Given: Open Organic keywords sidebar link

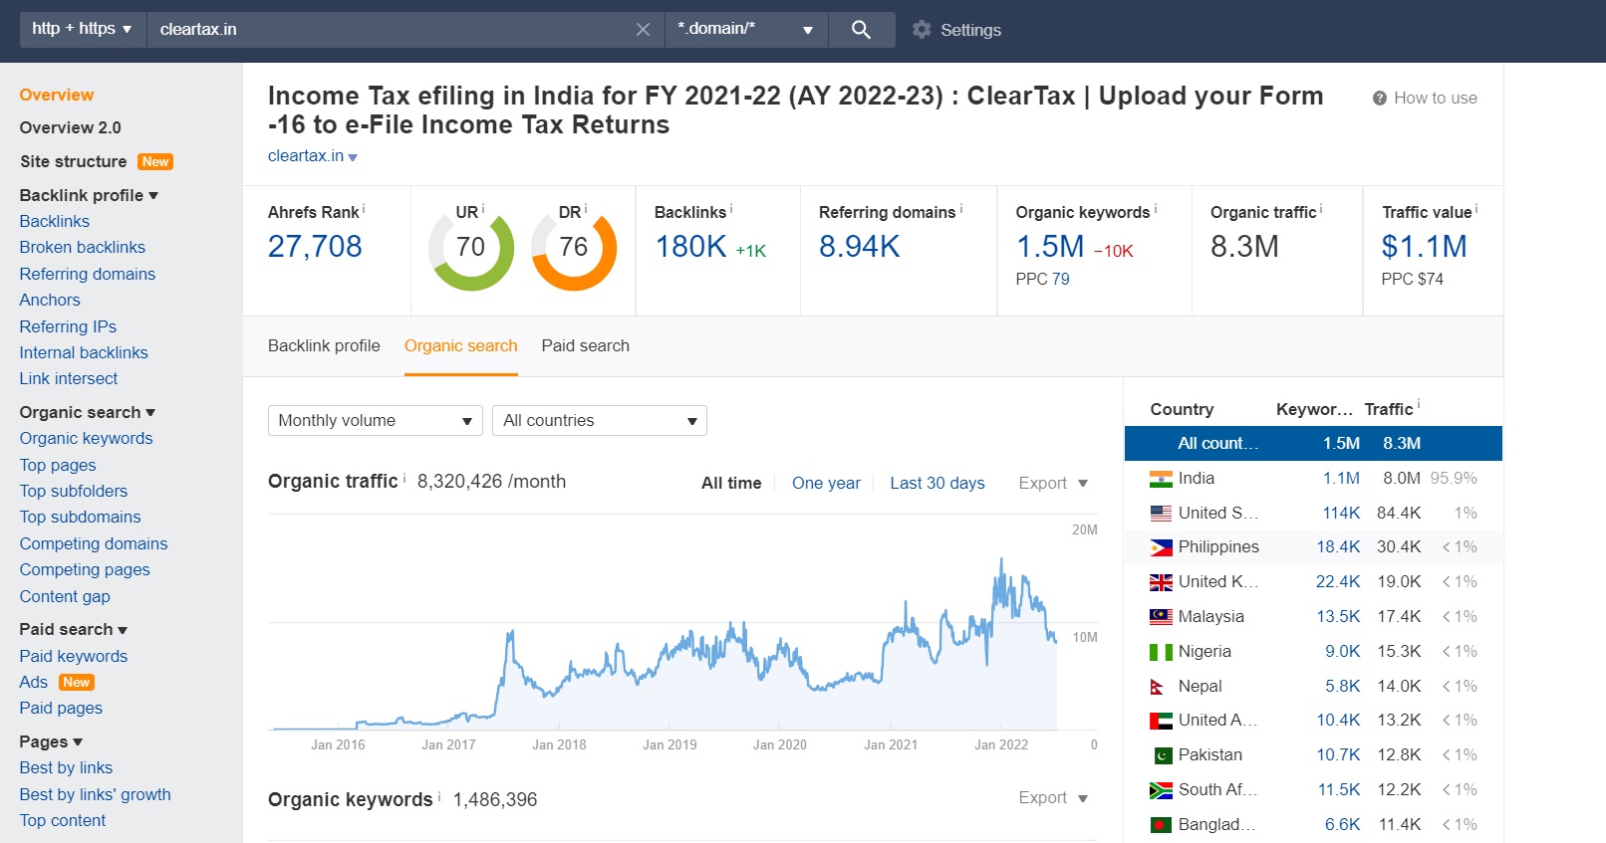Looking at the screenshot, I should pyautogui.click(x=87, y=438).
